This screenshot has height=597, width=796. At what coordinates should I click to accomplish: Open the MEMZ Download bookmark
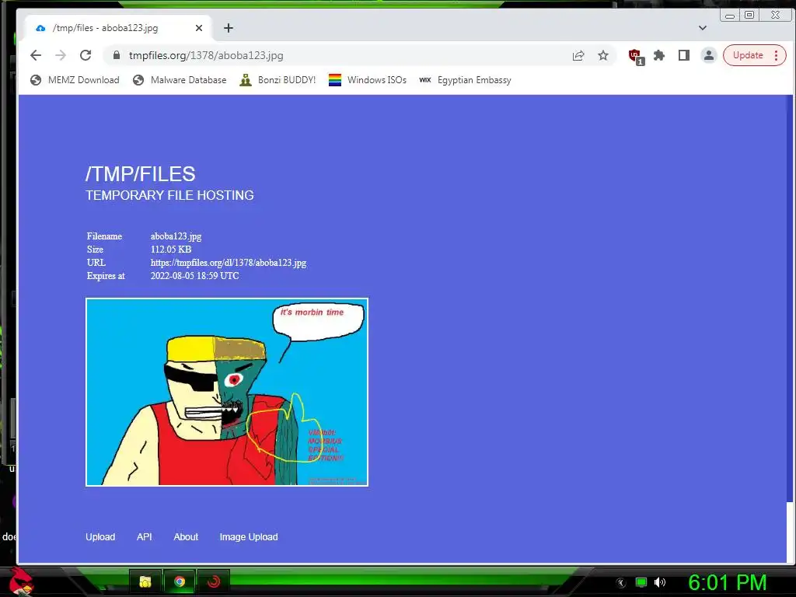click(x=75, y=80)
